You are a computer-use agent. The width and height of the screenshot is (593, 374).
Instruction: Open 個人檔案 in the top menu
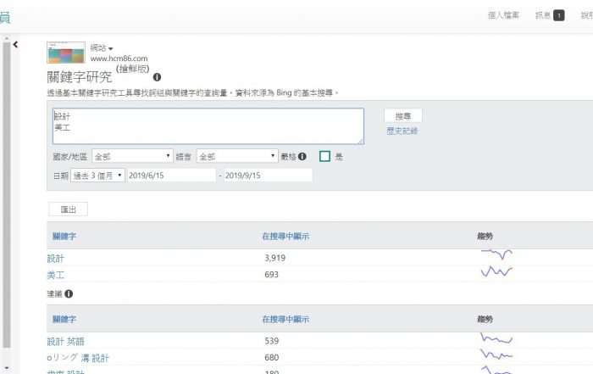pos(504,15)
